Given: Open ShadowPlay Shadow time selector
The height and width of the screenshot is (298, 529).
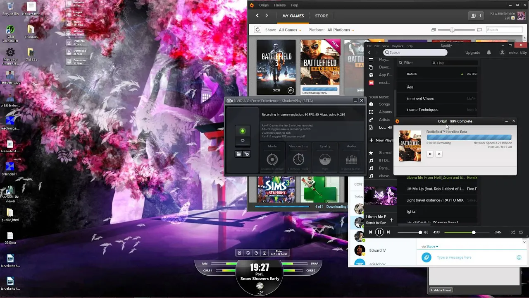Looking at the screenshot, I should (298, 158).
